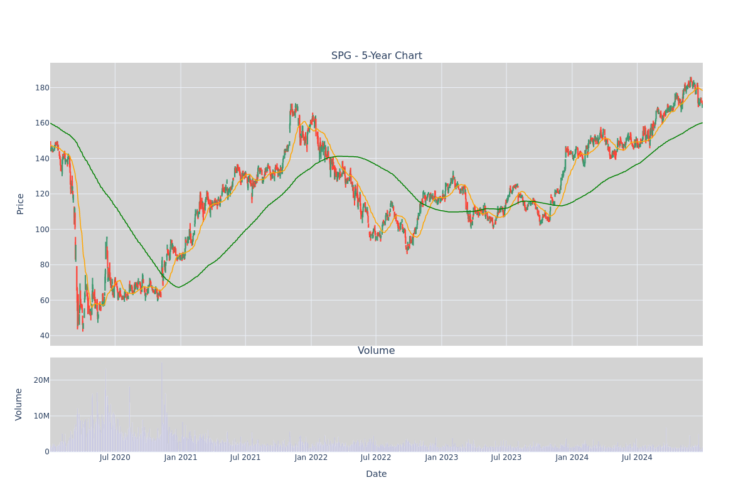Image resolution: width=753 pixels, height=502 pixels.
Task: Click the "SPG - 5-Year Chart" title
Action: click(x=376, y=56)
